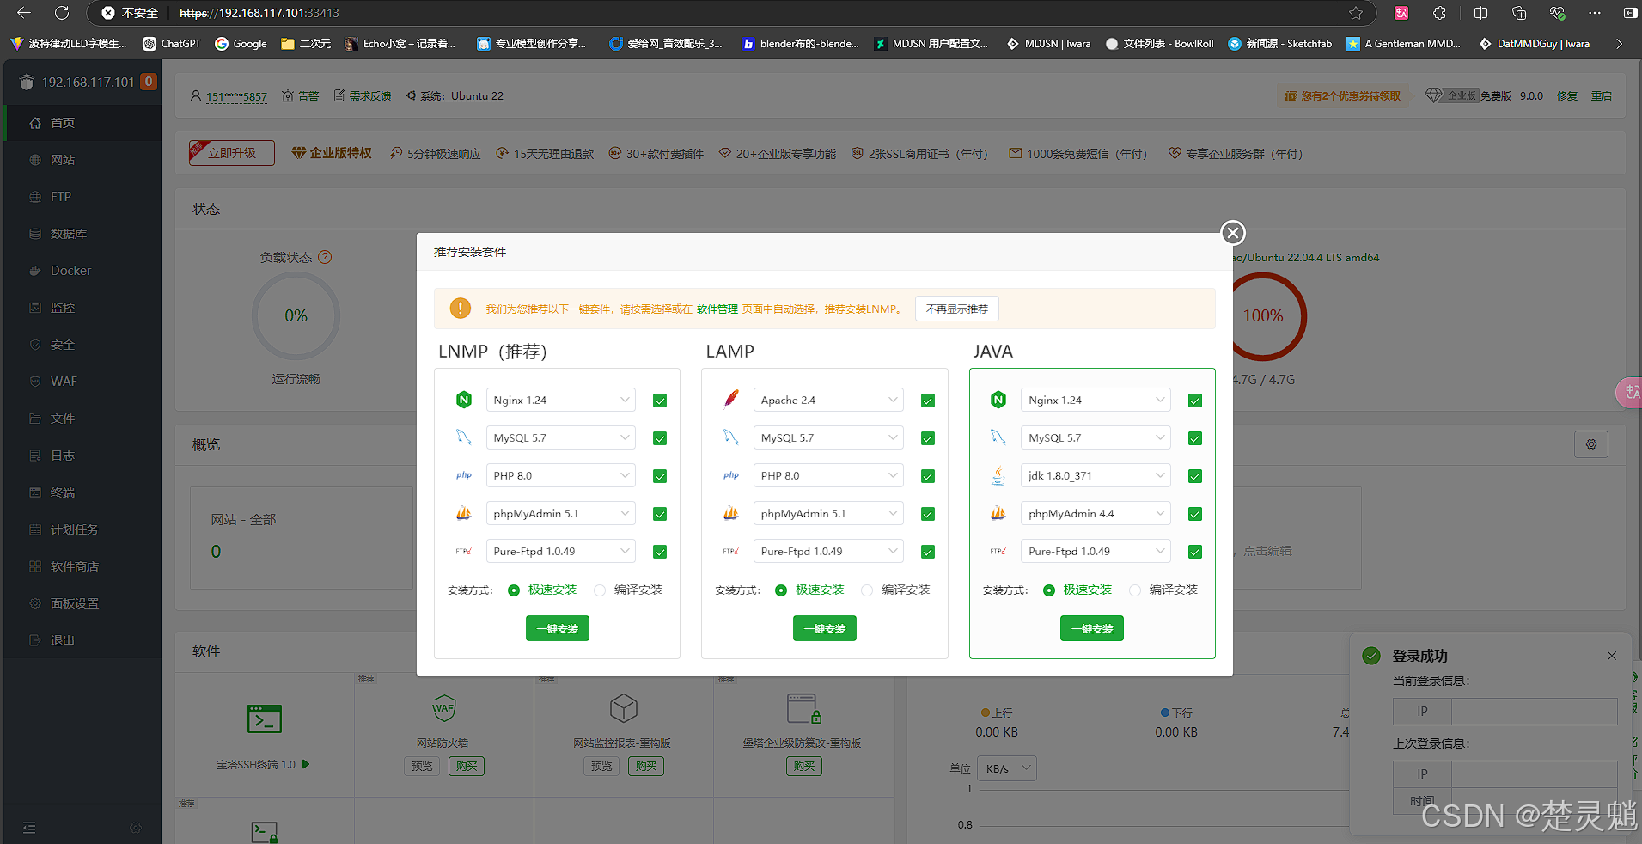
Task: Click the 重启 restart link
Action: (x=1602, y=96)
